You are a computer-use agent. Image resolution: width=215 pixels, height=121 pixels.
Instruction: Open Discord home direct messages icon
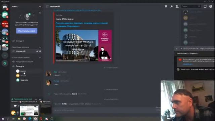tap(5, 7)
